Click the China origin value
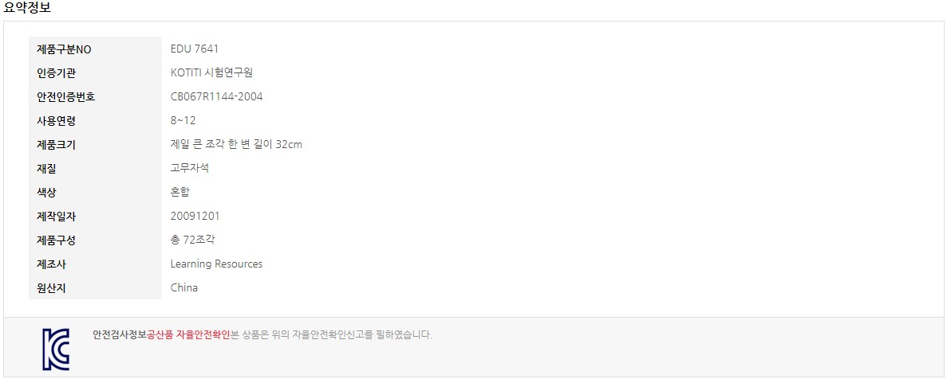 pyautogui.click(x=184, y=287)
